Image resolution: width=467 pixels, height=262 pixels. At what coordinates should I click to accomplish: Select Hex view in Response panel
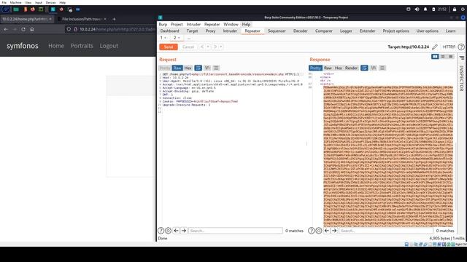[x=339, y=68]
